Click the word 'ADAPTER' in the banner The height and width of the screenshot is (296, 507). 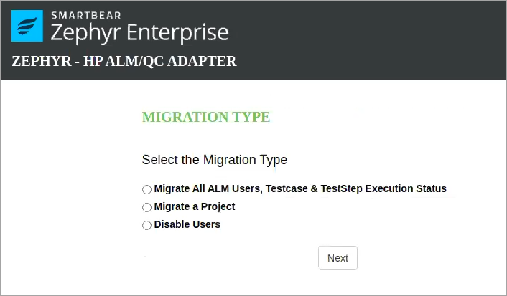[x=204, y=62]
